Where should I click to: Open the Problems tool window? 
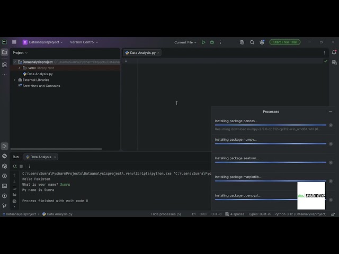[4, 196]
